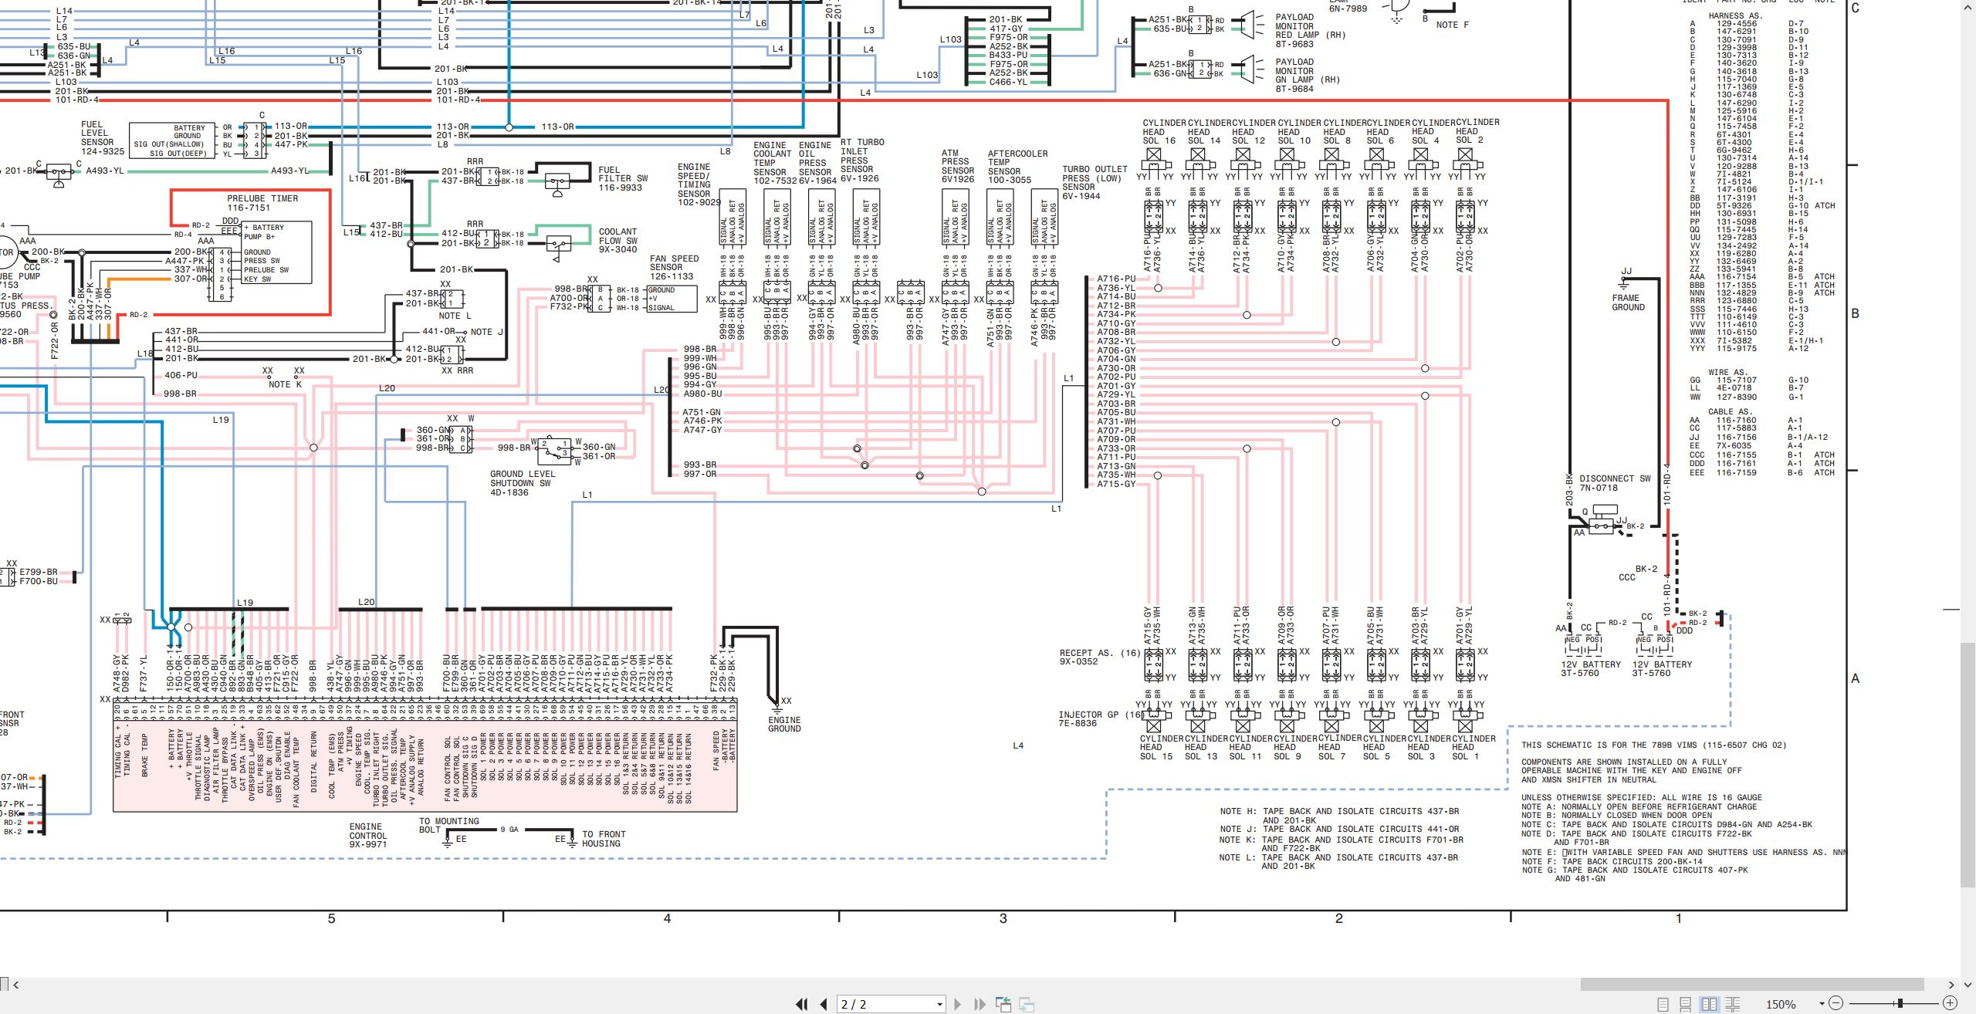Jump to the last page
The image size is (1976, 1014).
pyautogui.click(x=980, y=1004)
